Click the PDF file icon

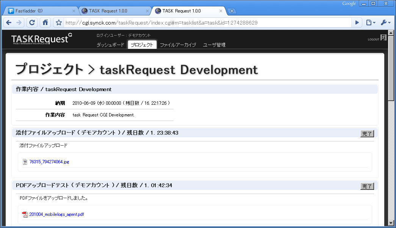pyautogui.click(x=25, y=214)
